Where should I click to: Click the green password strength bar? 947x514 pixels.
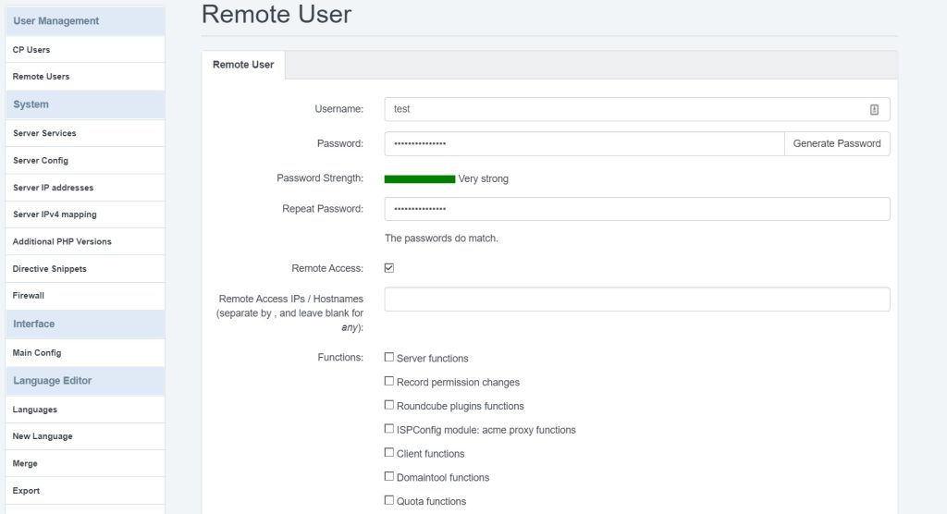[x=420, y=179]
